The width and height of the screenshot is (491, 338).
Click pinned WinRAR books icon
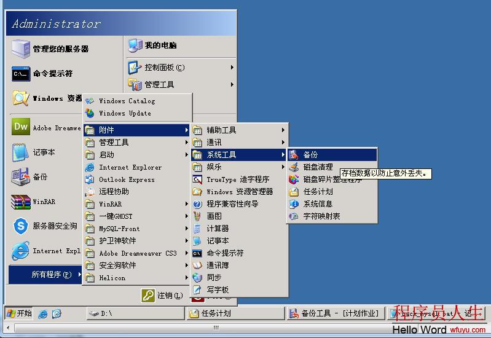click(x=21, y=202)
